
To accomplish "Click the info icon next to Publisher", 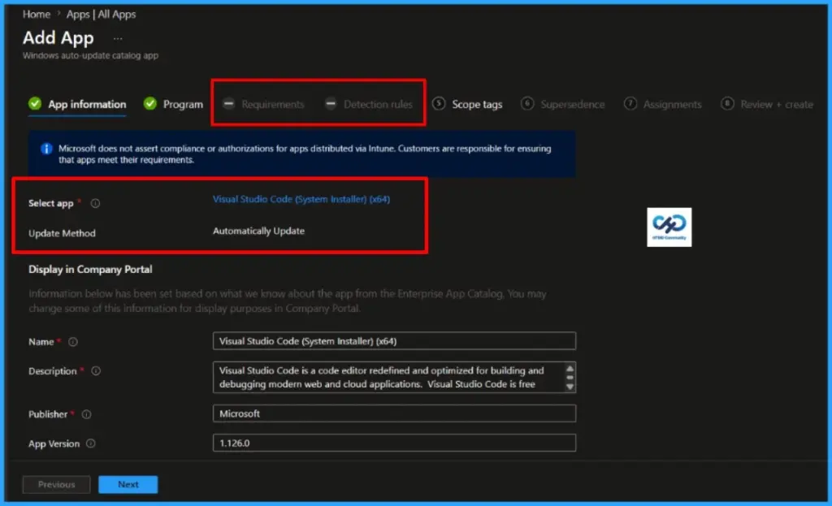I will click(x=86, y=414).
